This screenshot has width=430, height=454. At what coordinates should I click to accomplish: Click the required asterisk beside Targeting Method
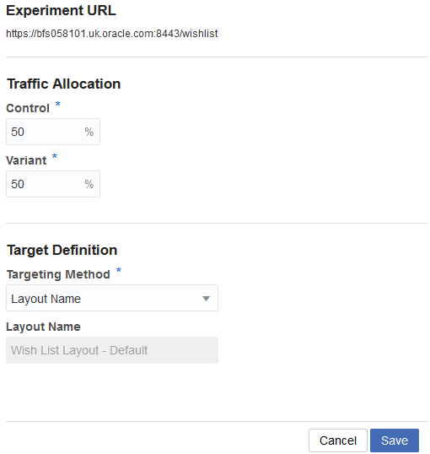(x=118, y=270)
